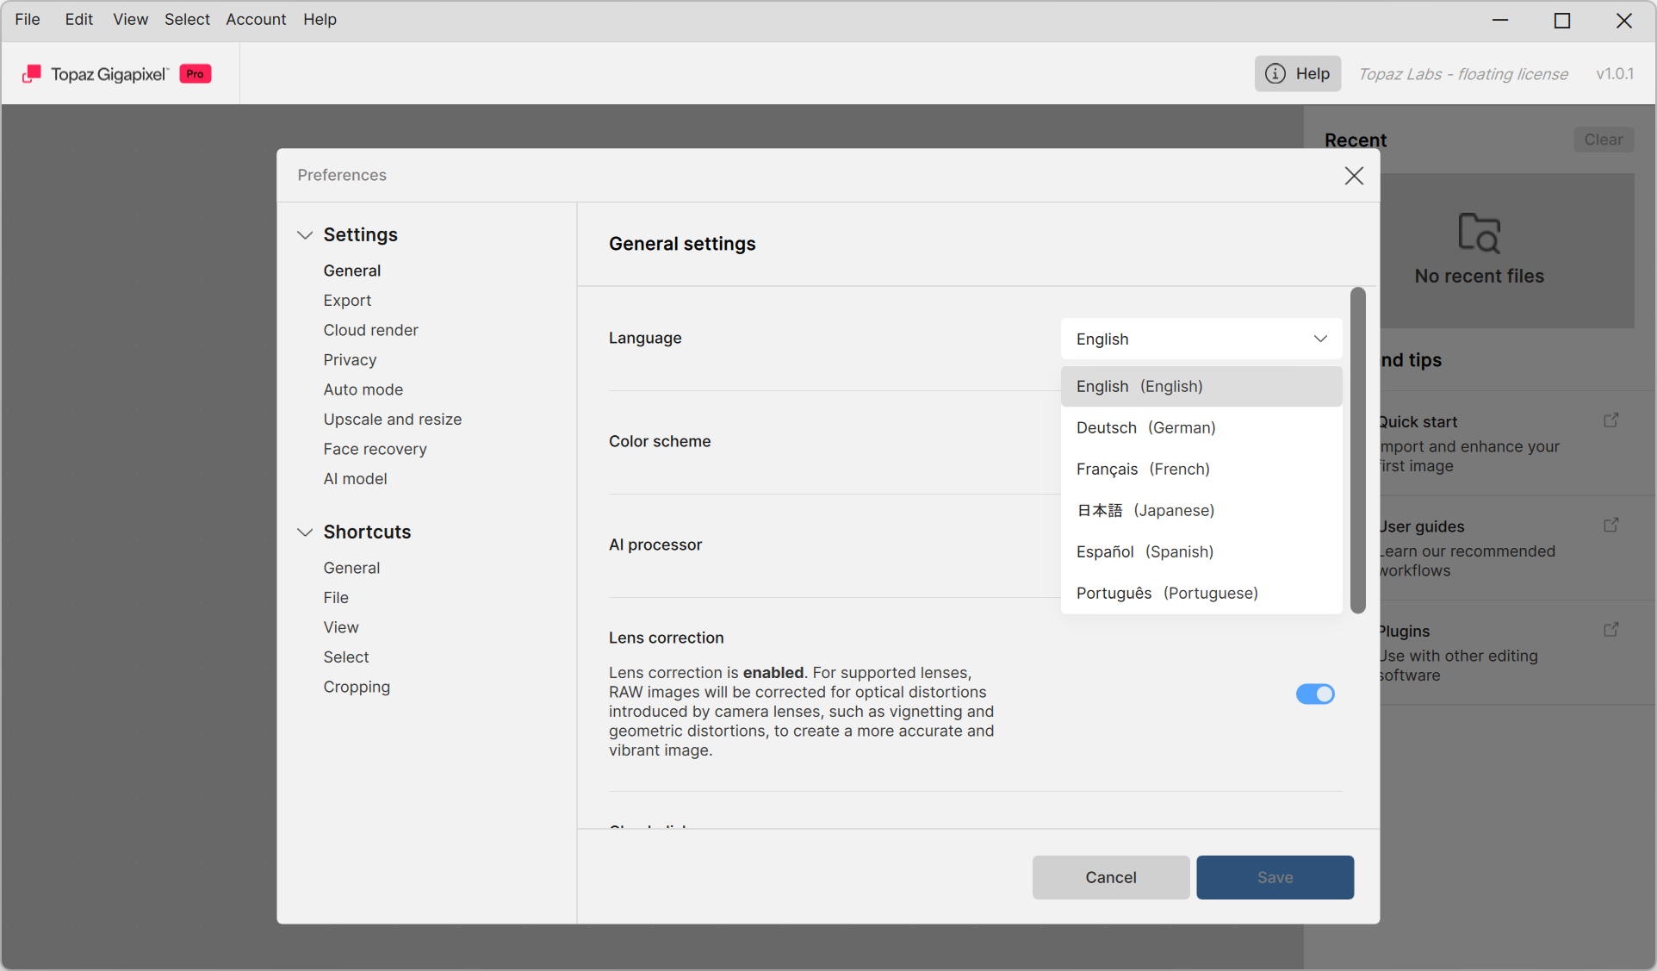Open User guides external link icon
The height and width of the screenshot is (971, 1657).
coord(1610,526)
